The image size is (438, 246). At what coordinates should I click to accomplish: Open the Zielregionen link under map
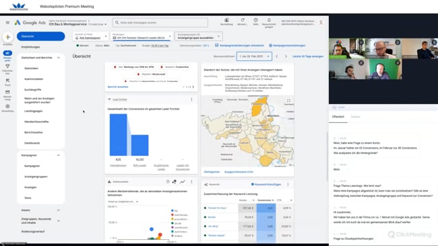212,172
